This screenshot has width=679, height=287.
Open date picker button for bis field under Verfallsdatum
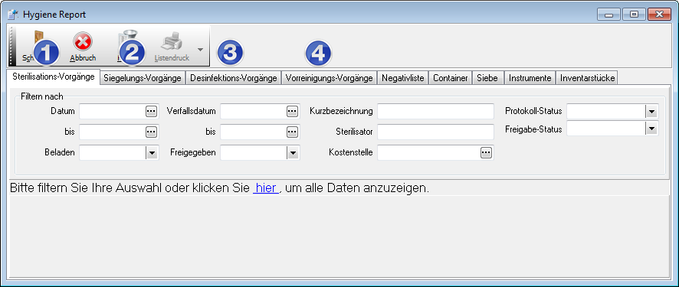(292, 132)
